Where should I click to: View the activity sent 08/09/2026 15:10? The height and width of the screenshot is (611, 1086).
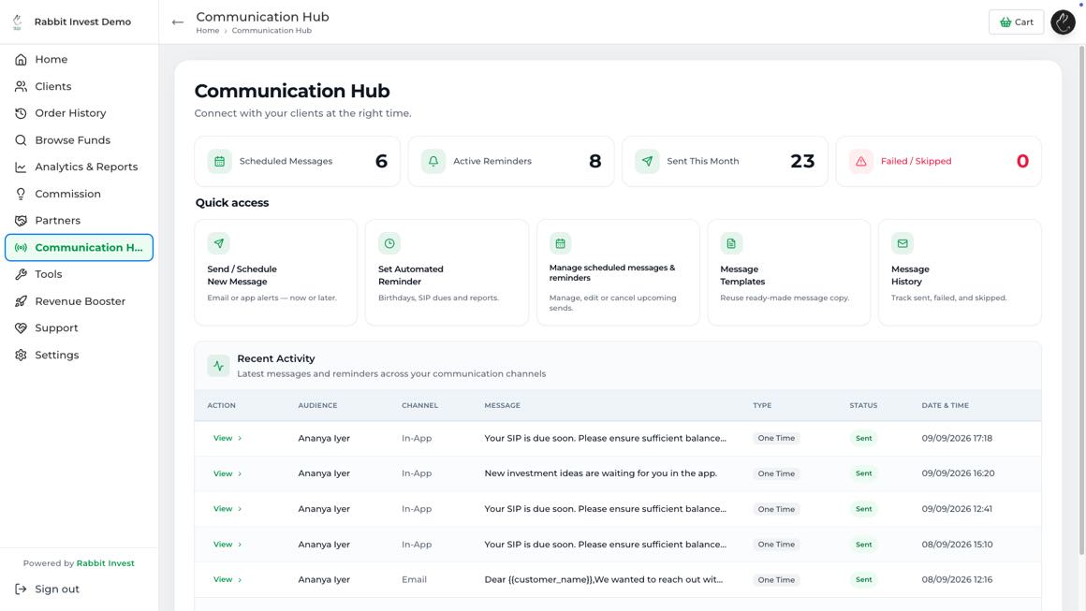(227, 545)
